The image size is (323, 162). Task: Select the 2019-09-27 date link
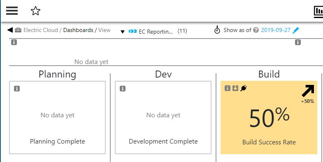(276, 30)
